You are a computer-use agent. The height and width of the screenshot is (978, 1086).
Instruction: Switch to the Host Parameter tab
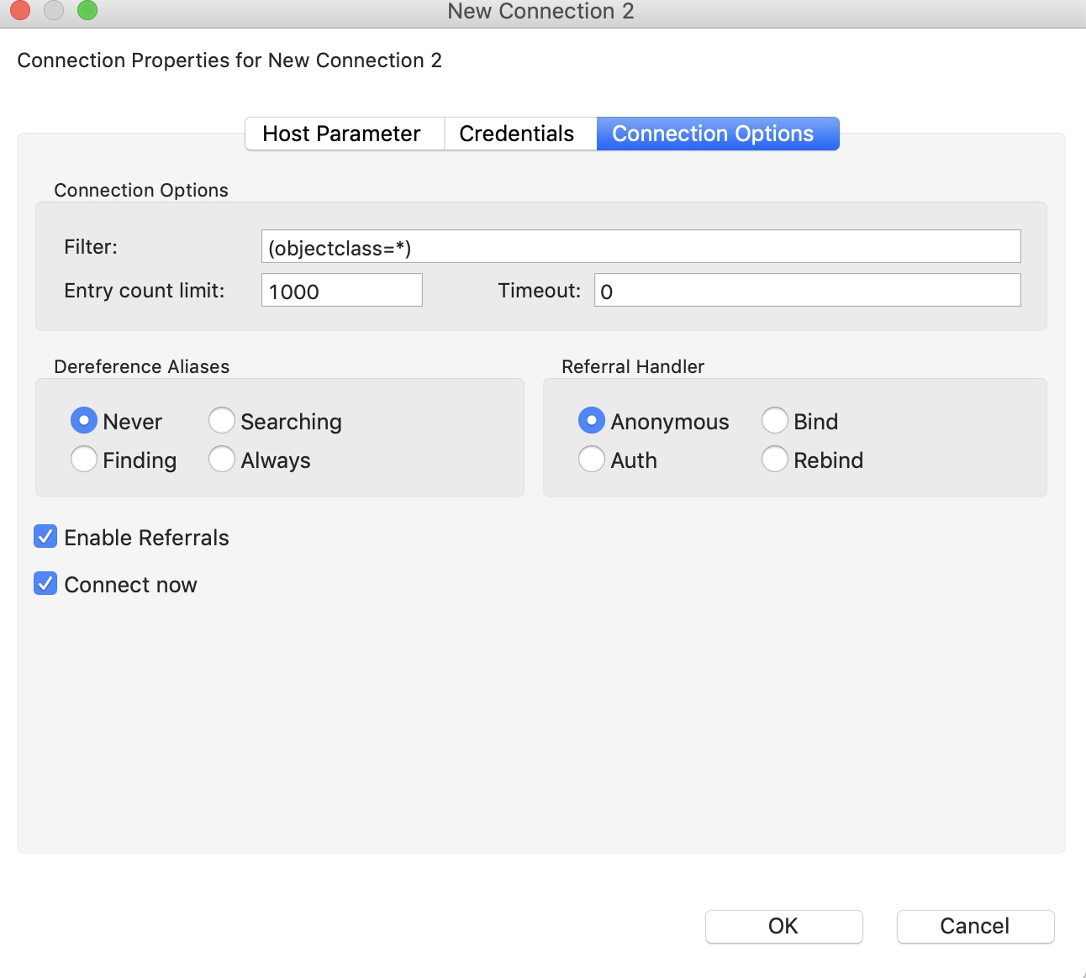pos(342,134)
